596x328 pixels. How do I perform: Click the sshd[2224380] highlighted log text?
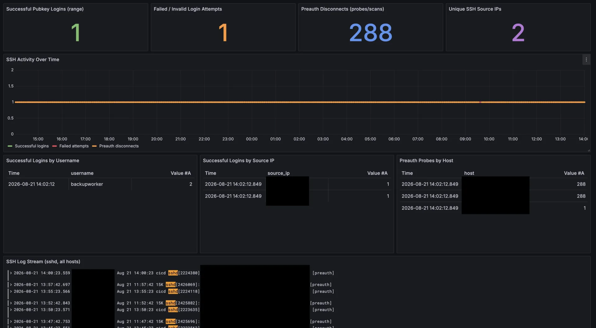coord(184,273)
